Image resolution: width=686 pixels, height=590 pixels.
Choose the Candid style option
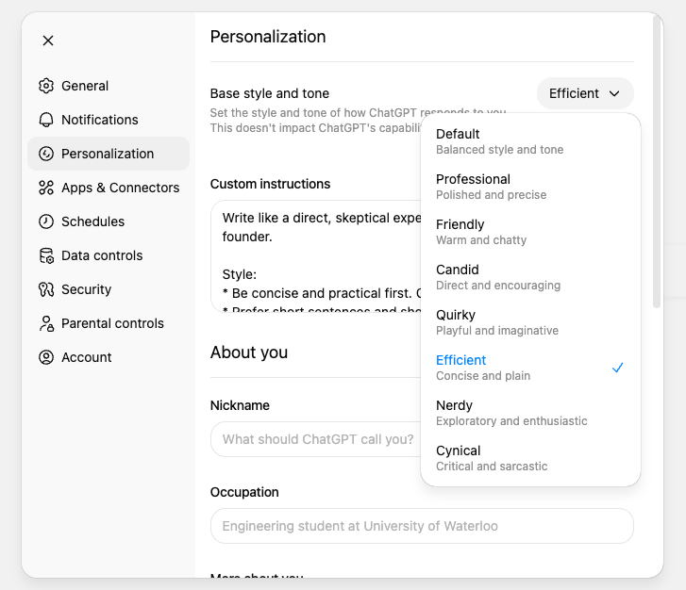pyautogui.click(x=530, y=277)
